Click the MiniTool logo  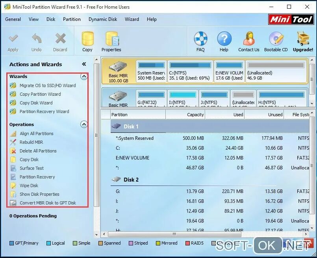(x=291, y=19)
